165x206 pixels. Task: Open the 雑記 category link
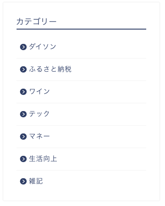point(36,181)
